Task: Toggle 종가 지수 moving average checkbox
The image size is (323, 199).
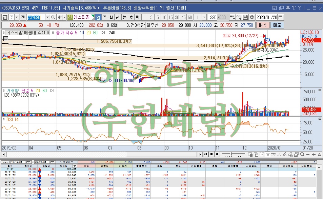Action: (53, 33)
